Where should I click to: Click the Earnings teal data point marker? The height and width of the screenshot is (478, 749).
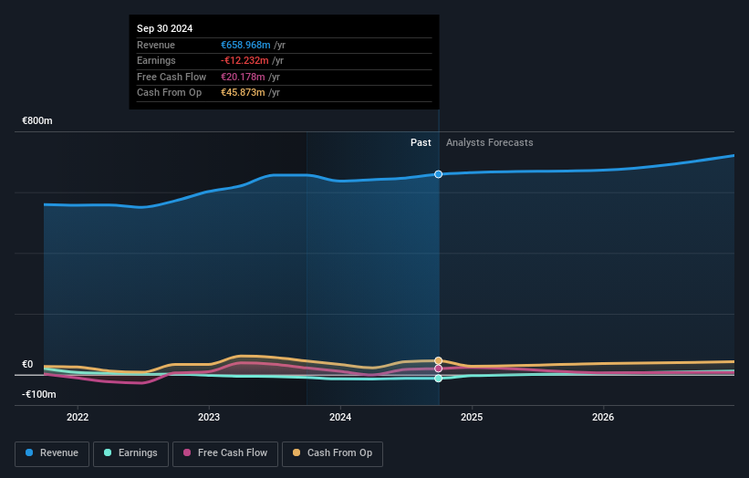pos(439,379)
